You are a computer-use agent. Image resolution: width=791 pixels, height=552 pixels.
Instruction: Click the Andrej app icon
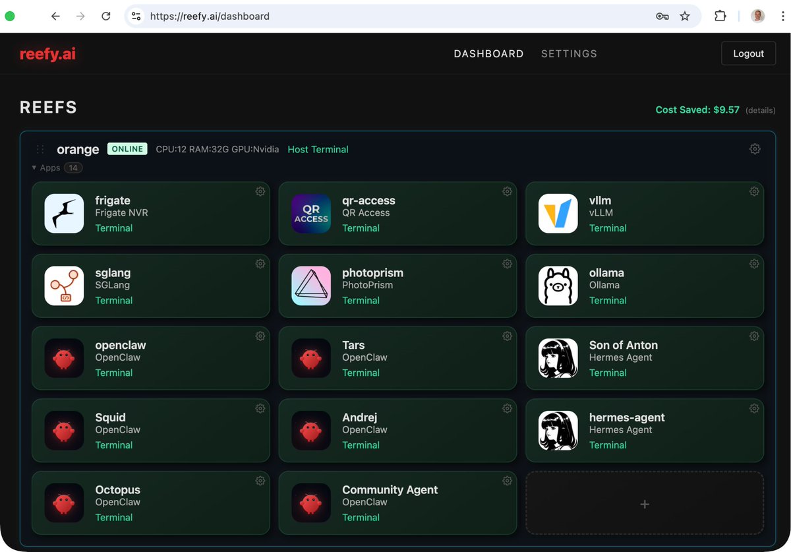point(311,431)
